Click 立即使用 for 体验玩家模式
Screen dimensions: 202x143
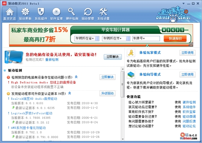187,53
